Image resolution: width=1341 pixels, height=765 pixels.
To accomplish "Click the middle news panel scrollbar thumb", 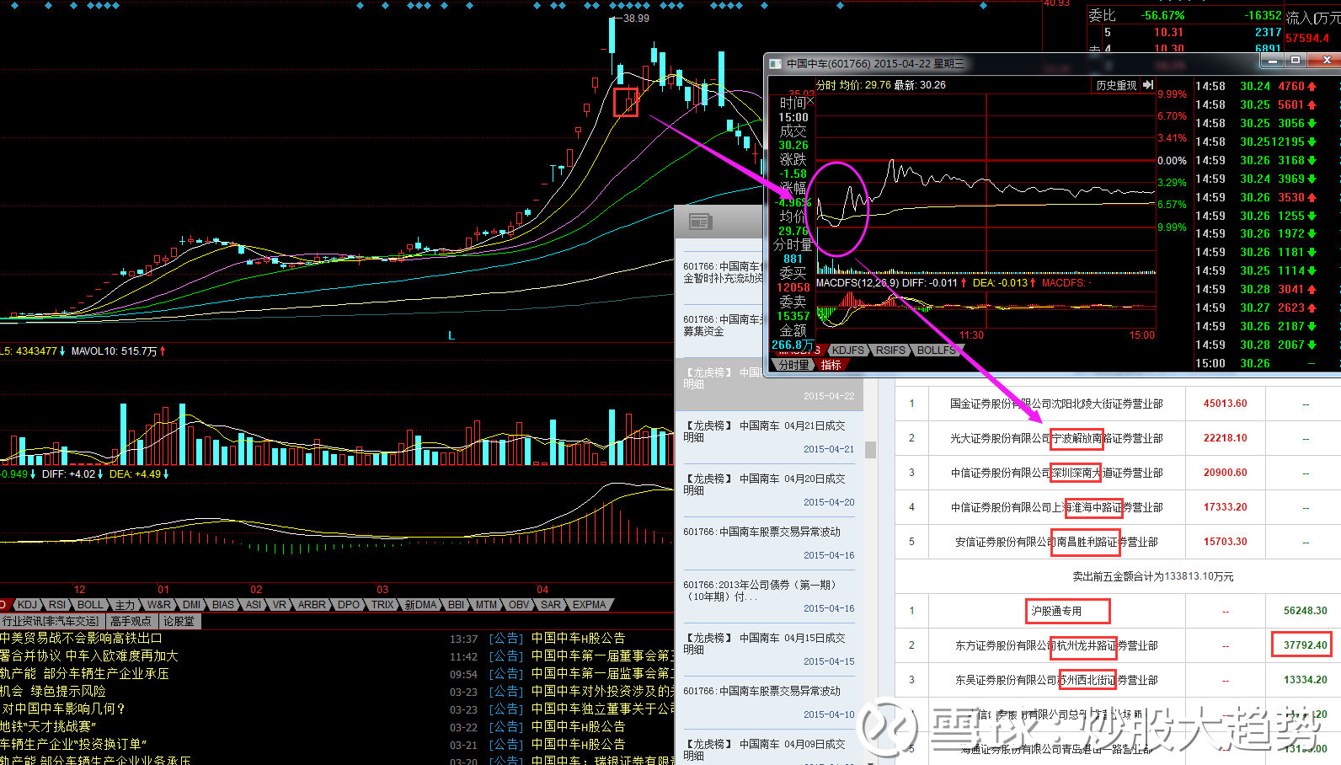I will coord(870,450).
